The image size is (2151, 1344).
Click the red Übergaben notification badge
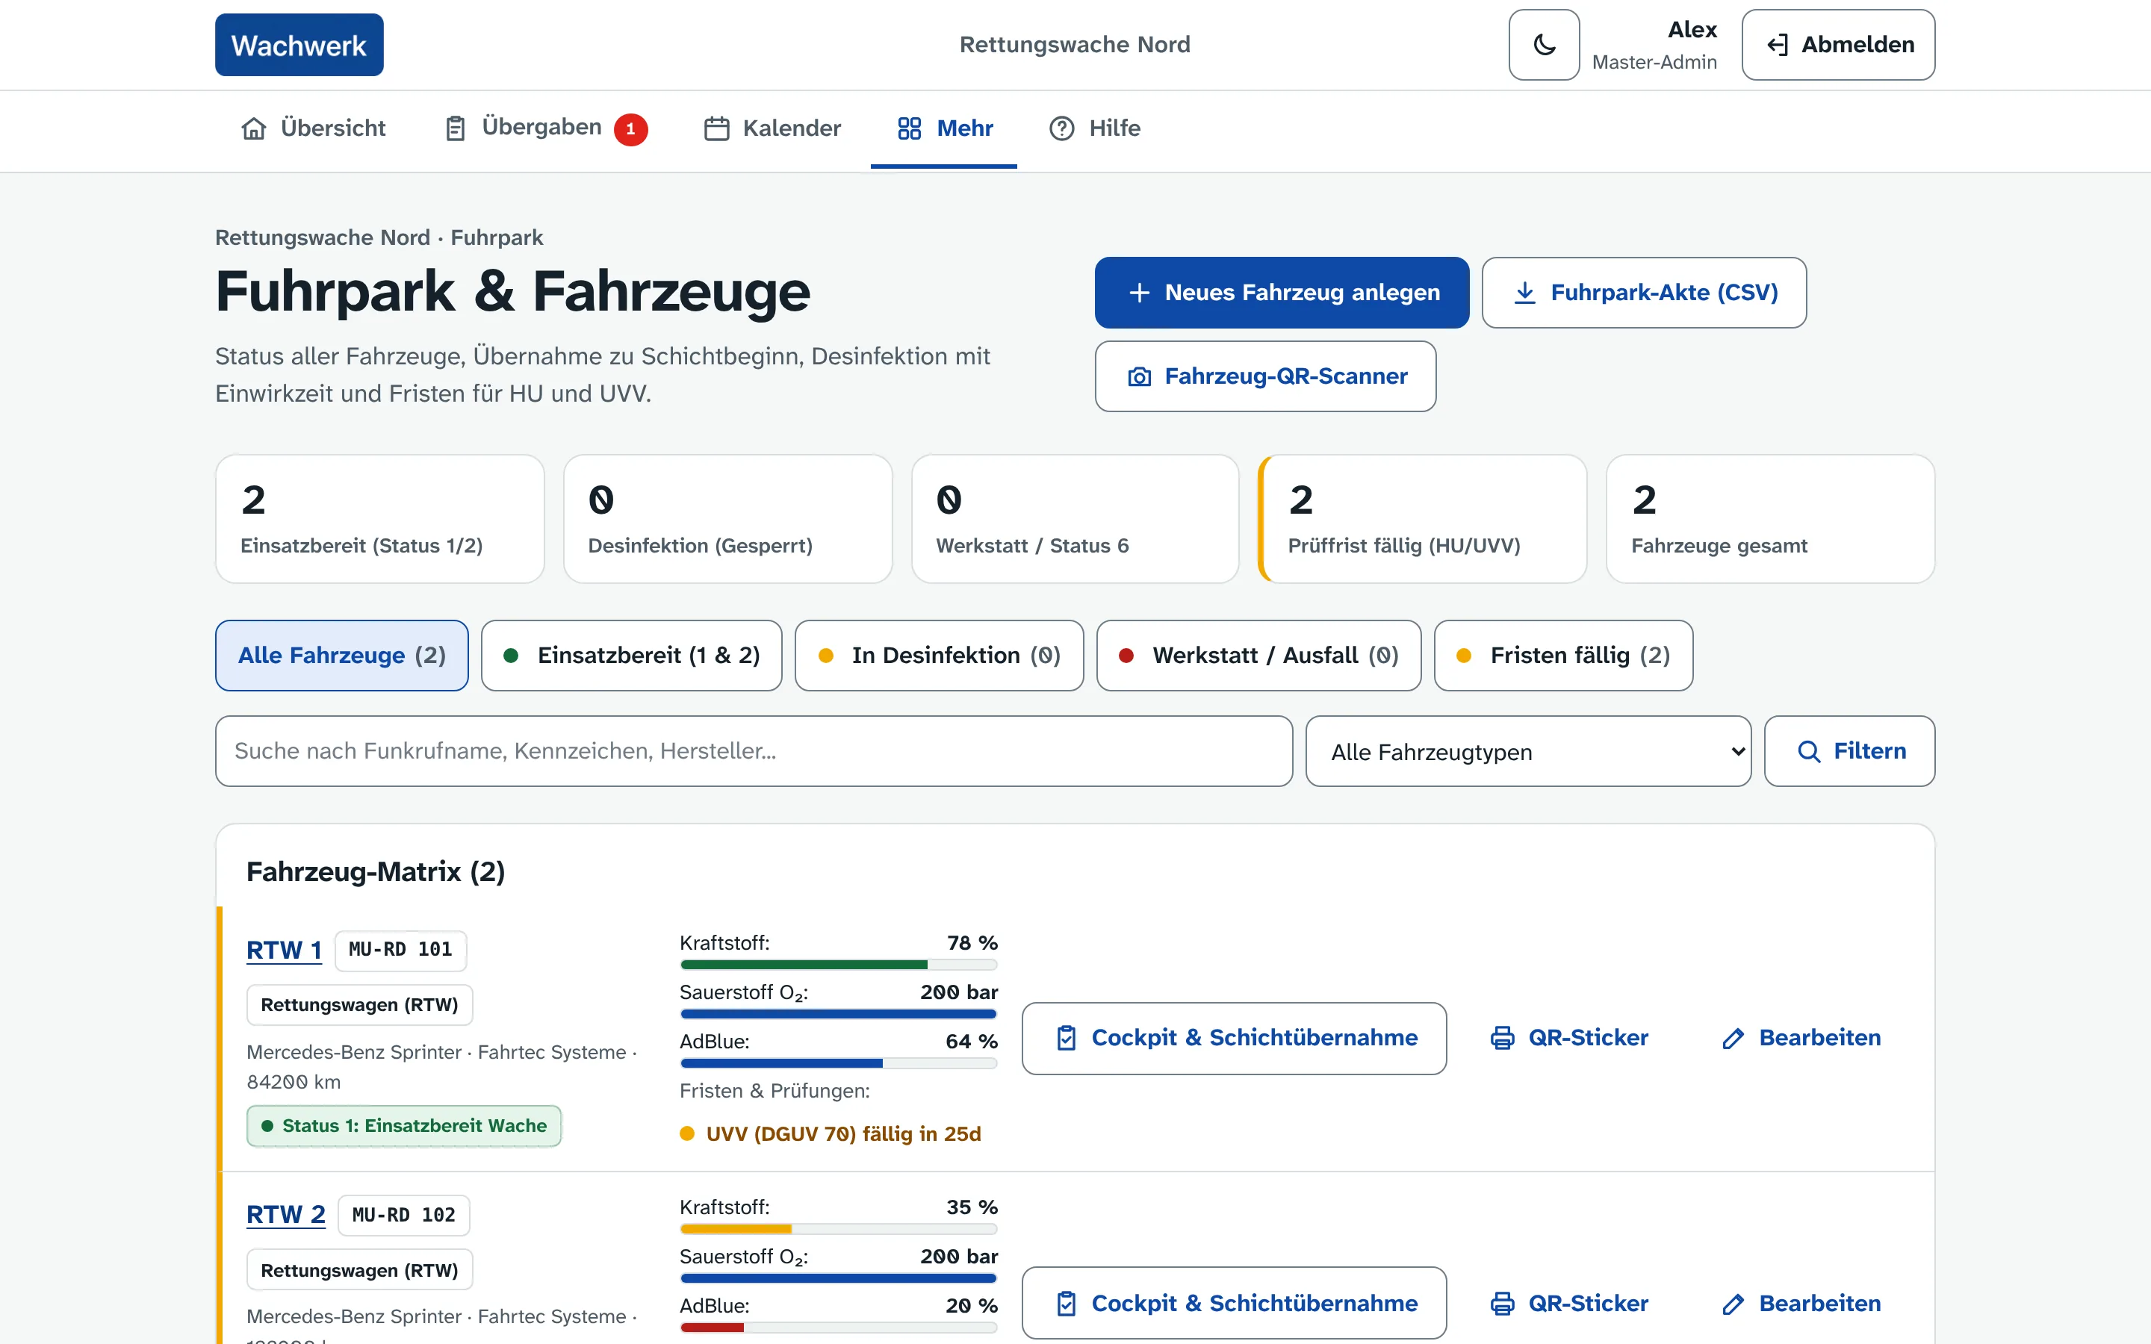[x=630, y=129]
